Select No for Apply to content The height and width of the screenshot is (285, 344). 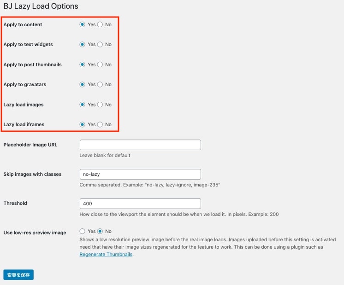pyautogui.click(x=100, y=24)
